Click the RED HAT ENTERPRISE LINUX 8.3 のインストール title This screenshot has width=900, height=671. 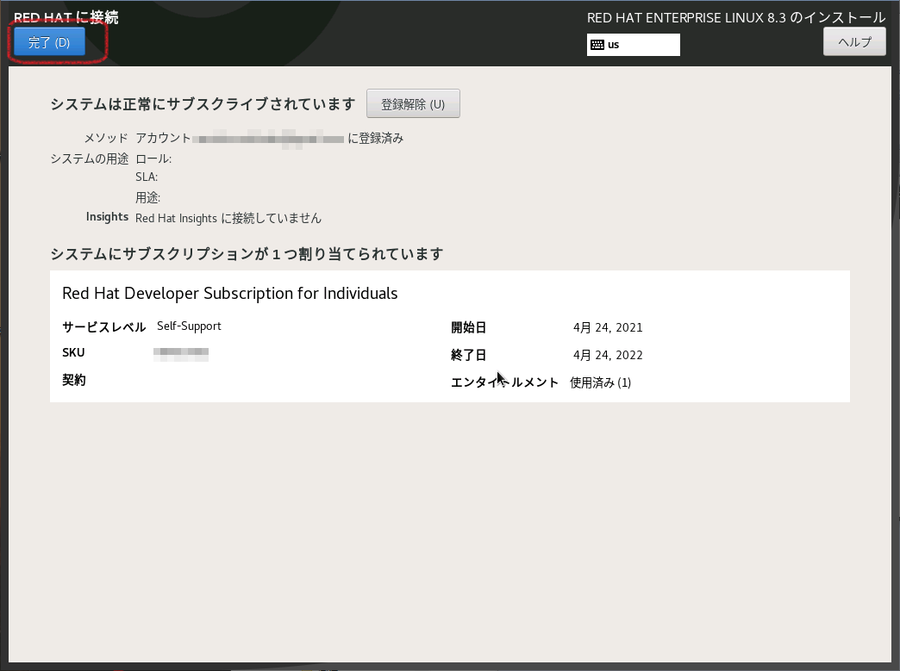pos(736,18)
